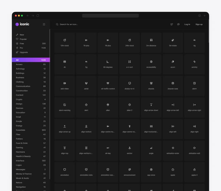Pick the 3d-rotate icon
Viewport: 221px width, 191px height.
pyautogui.click(x=173, y=43)
